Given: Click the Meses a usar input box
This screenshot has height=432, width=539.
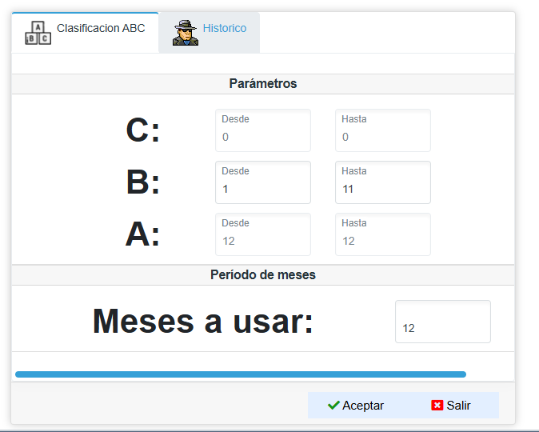Looking at the screenshot, I should (x=443, y=322).
